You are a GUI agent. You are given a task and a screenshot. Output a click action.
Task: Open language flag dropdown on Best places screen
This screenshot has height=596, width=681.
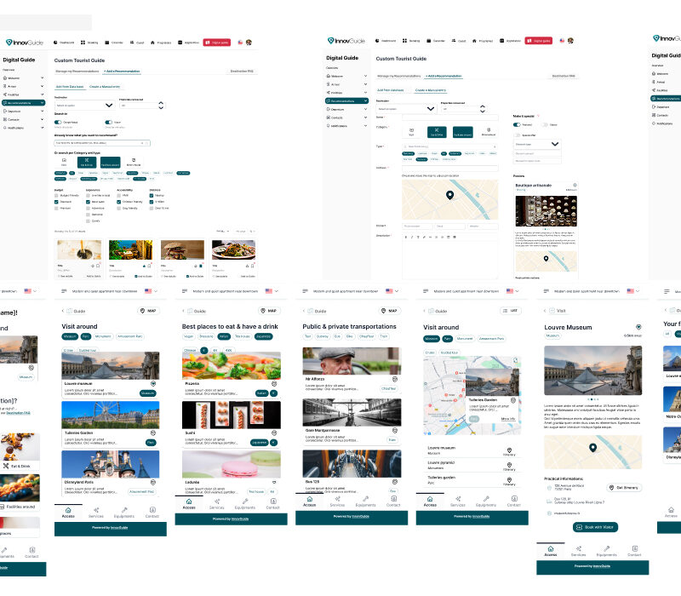pyautogui.click(x=272, y=291)
